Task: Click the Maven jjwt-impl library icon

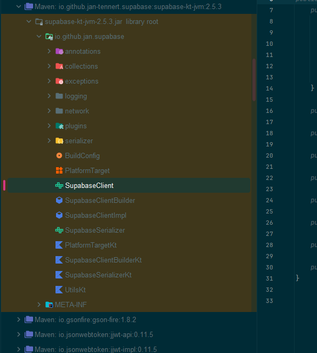Action: point(29,349)
